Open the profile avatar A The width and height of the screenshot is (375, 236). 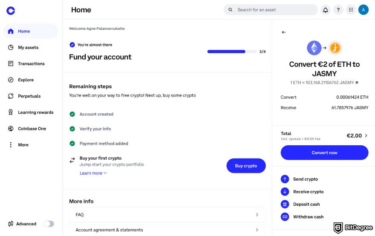tap(363, 10)
